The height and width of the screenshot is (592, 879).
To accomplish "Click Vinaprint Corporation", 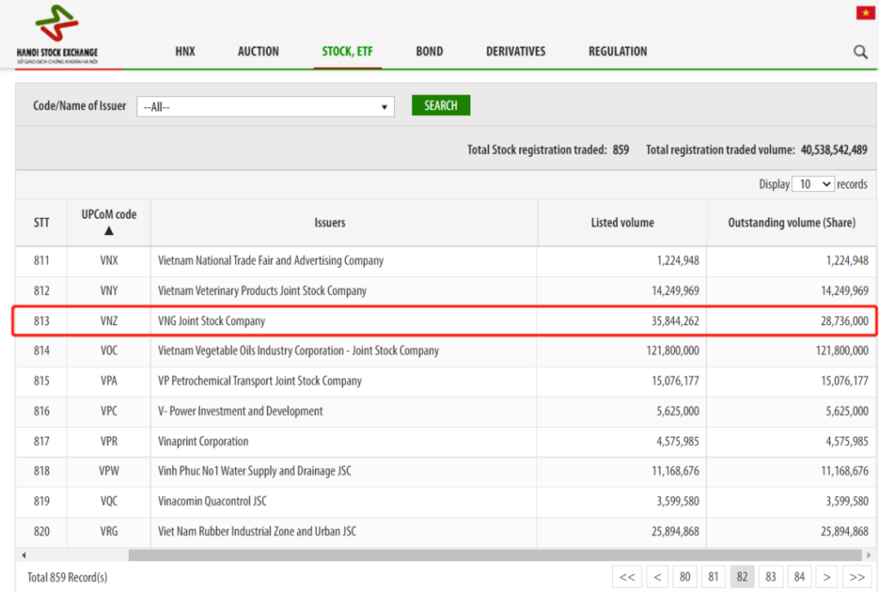I will [x=203, y=441].
